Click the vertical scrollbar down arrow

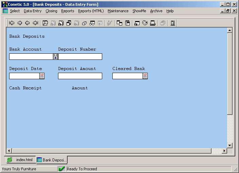coord(229,145)
